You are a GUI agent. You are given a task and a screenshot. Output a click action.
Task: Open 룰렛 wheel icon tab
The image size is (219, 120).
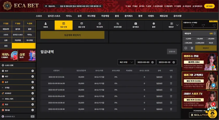click(154, 25)
